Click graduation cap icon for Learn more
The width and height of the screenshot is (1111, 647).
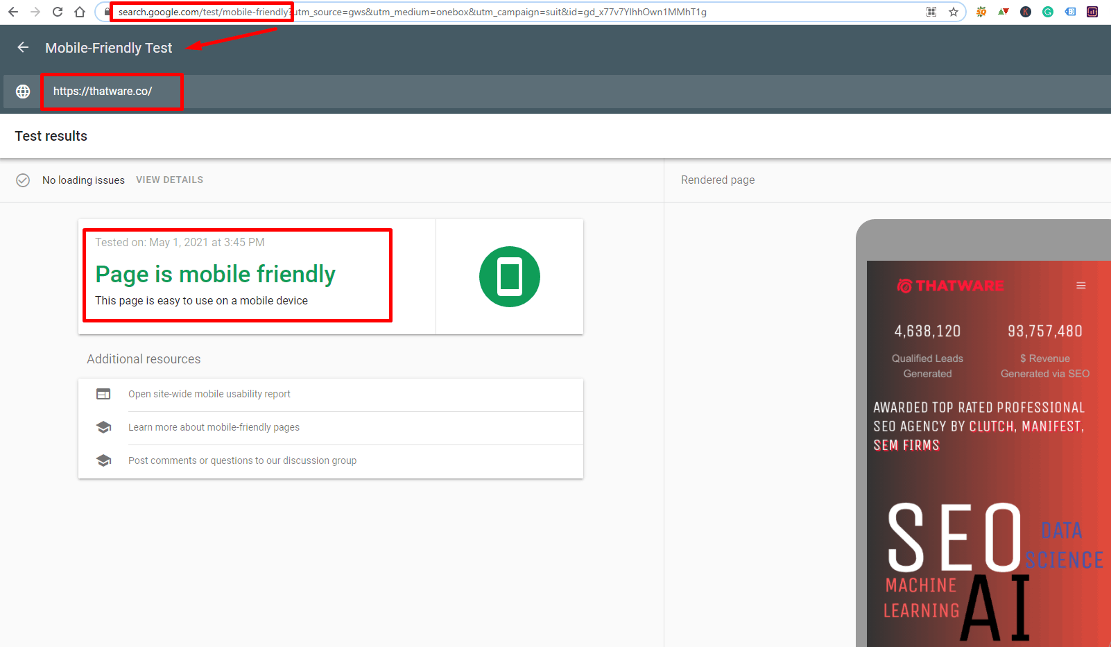[103, 427]
